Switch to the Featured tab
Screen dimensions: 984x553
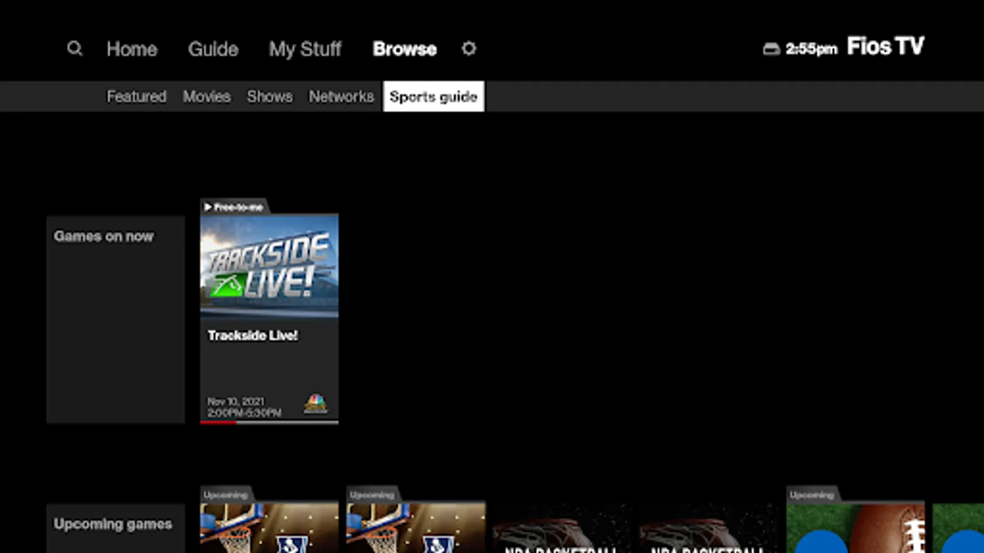pyautogui.click(x=137, y=96)
